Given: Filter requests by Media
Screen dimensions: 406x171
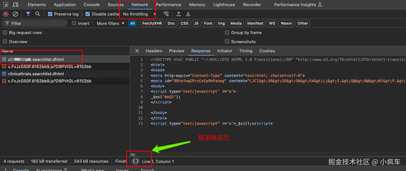Looking at the screenshot, I should [x=236, y=23].
